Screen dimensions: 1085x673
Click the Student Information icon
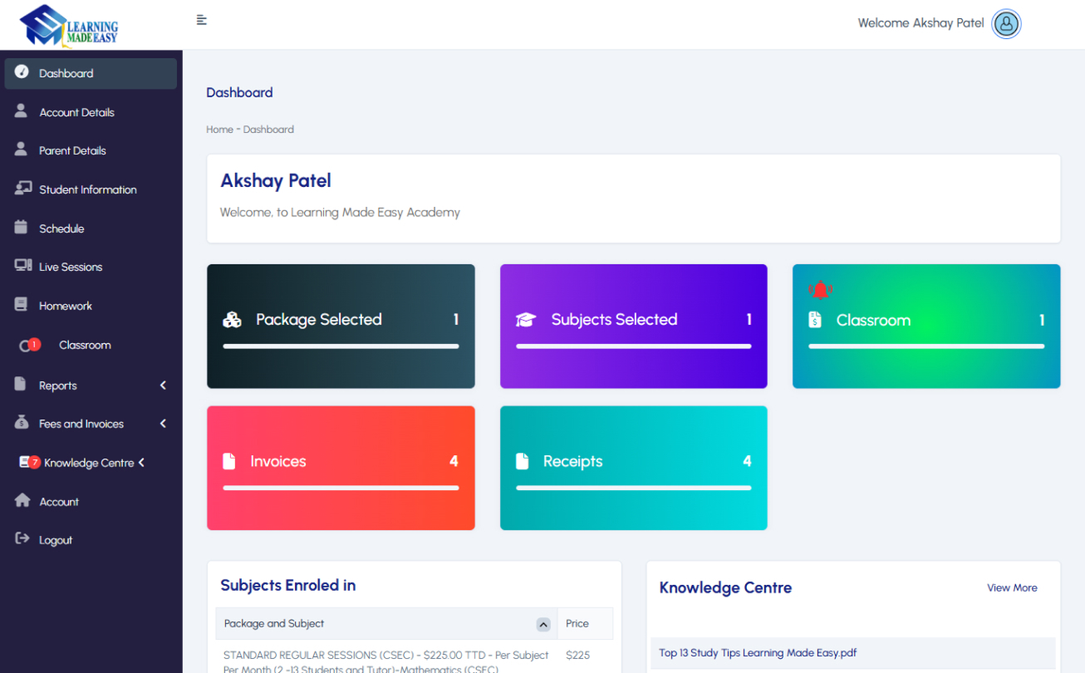coord(22,189)
